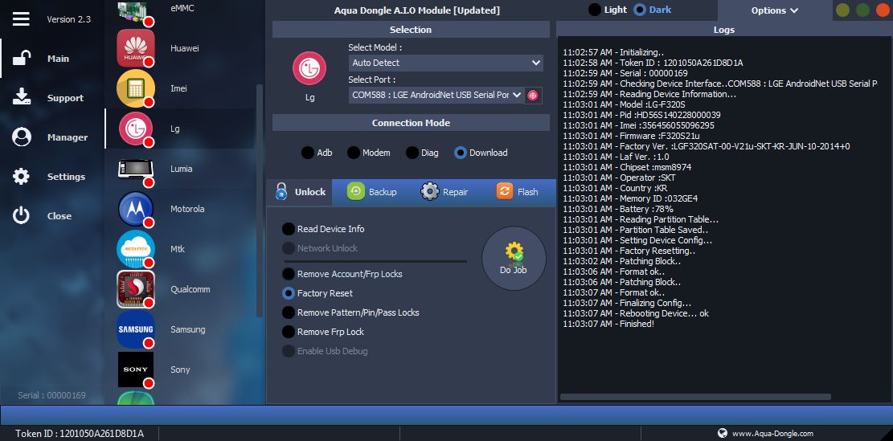Switch to the Flash tab
Screen dimensions: 893x441
517,192
